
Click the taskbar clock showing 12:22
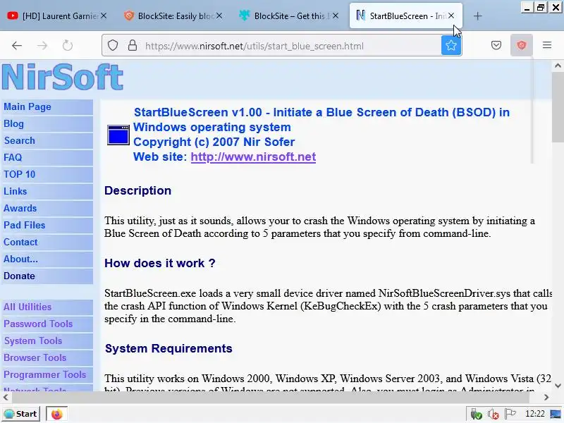(x=535, y=414)
